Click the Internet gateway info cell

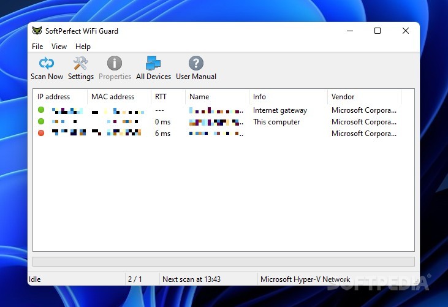point(280,110)
